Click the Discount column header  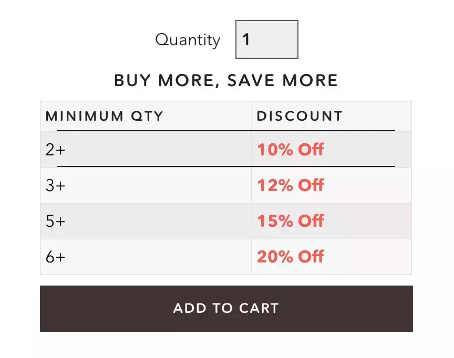(x=300, y=116)
